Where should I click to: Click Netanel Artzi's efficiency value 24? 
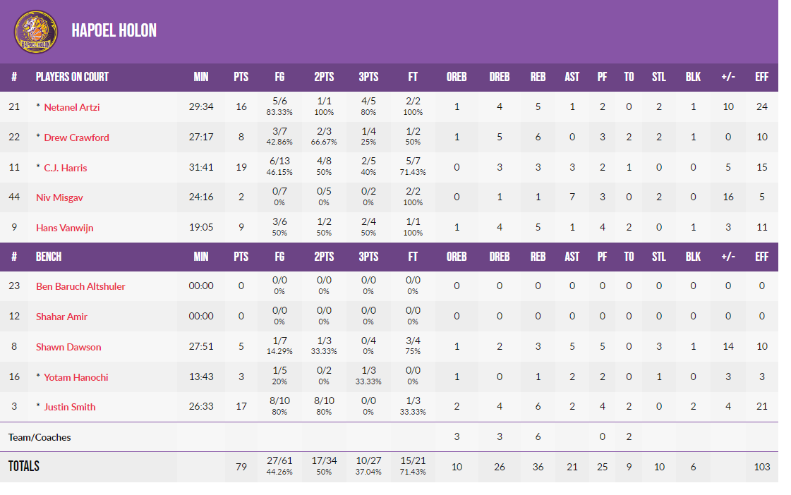click(762, 107)
